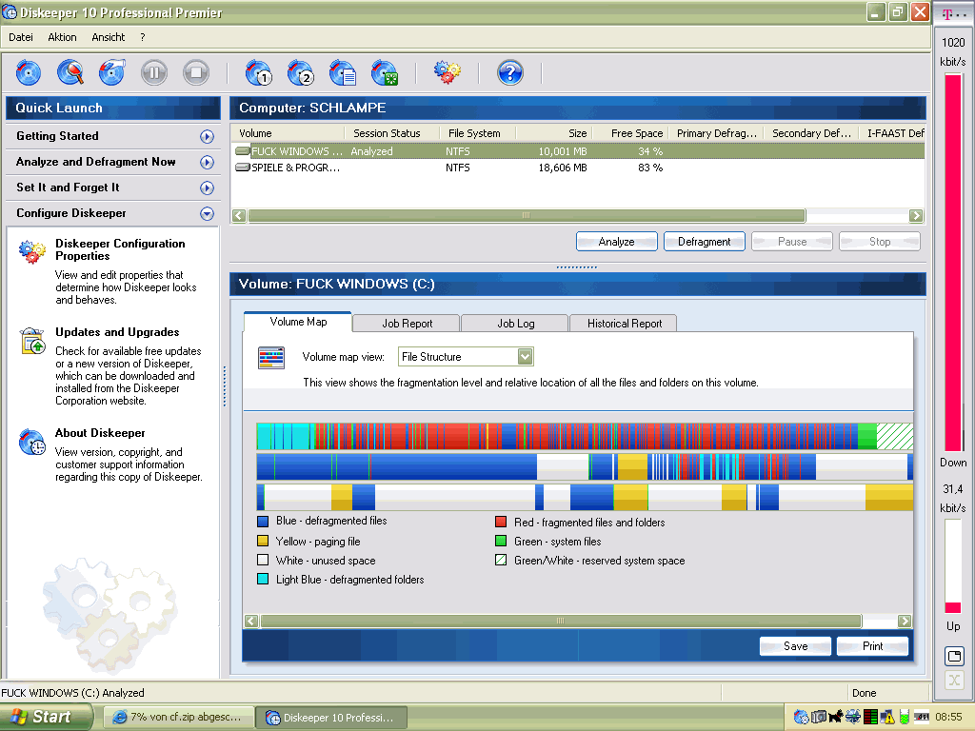
Task: Click the Defragment button
Action: tap(704, 242)
